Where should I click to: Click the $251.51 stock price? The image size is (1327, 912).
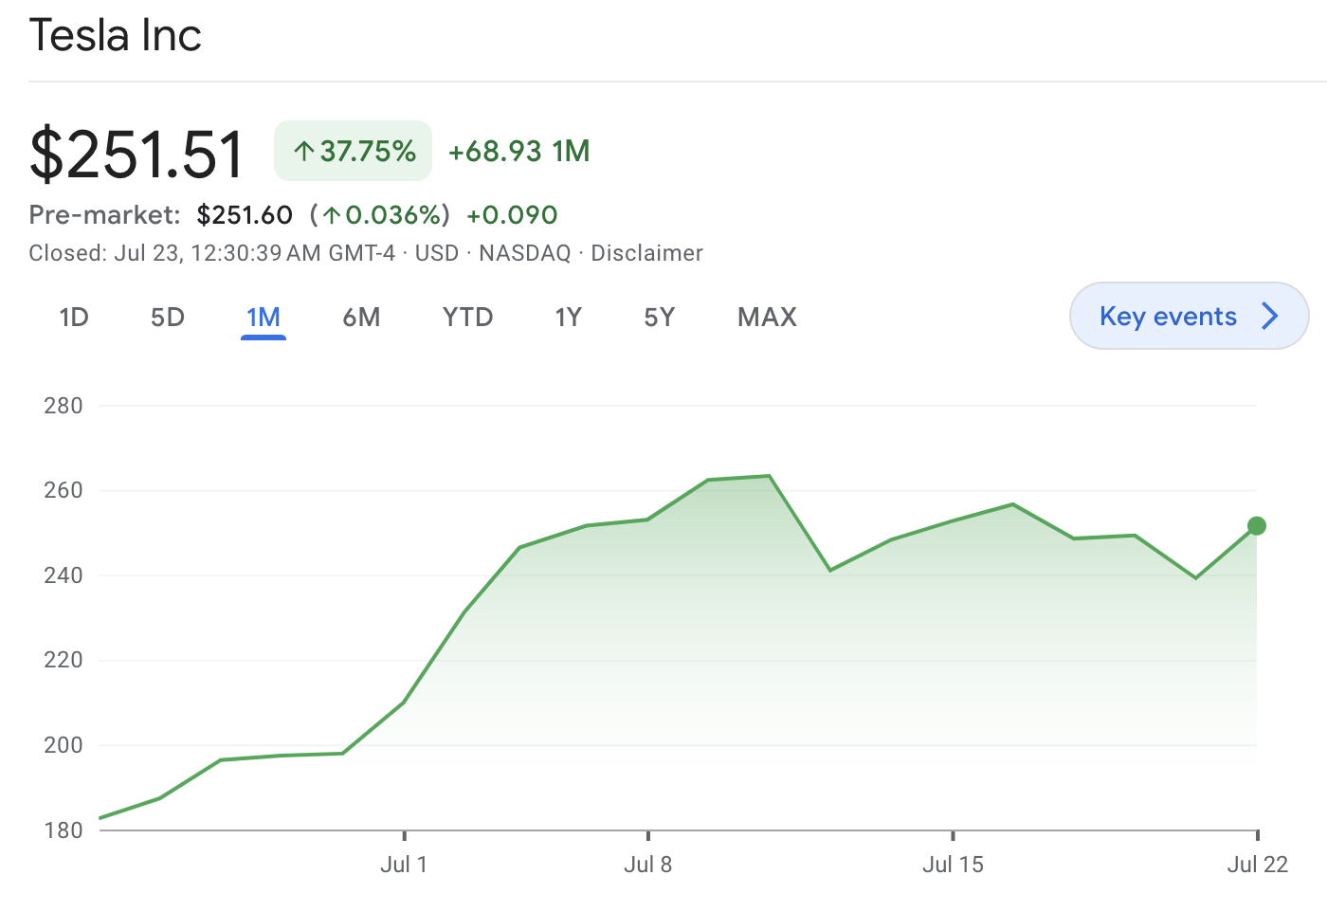click(137, 155)
